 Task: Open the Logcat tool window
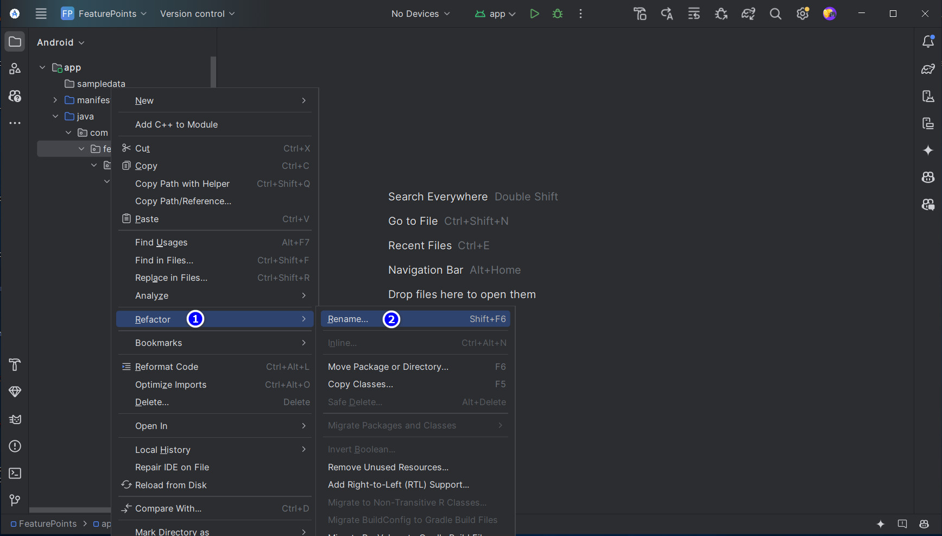(x=15, y=419)
